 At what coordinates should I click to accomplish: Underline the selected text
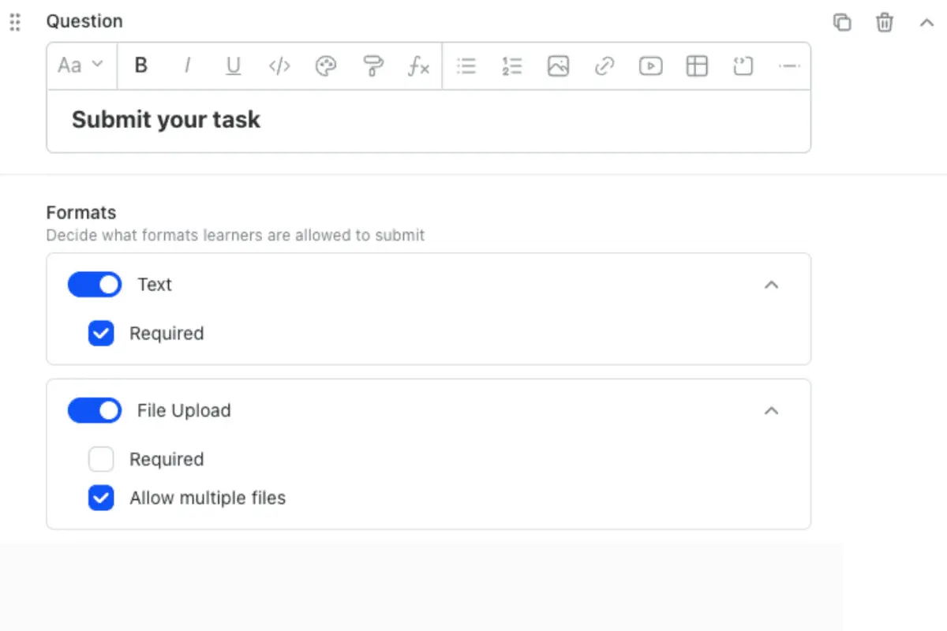tap(233, 65)
